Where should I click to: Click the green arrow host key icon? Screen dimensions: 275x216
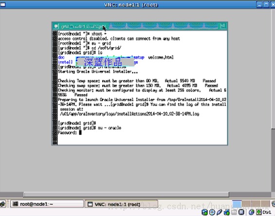(258, 212)
